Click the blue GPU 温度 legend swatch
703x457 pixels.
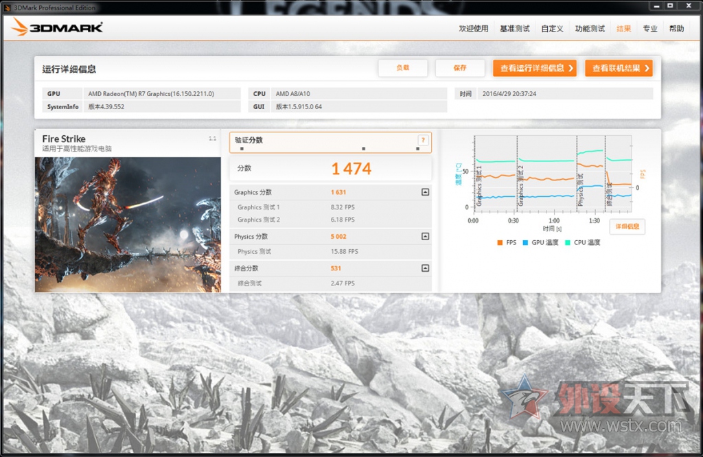525,243
